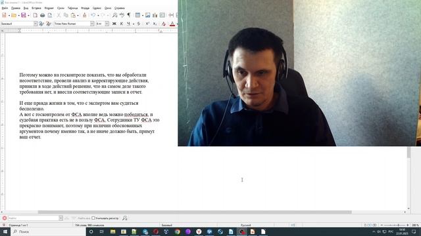This screenshot has height=236, width=421.
Task: Undo the last action with the arrow icon
Action: [x=93, y=15]
